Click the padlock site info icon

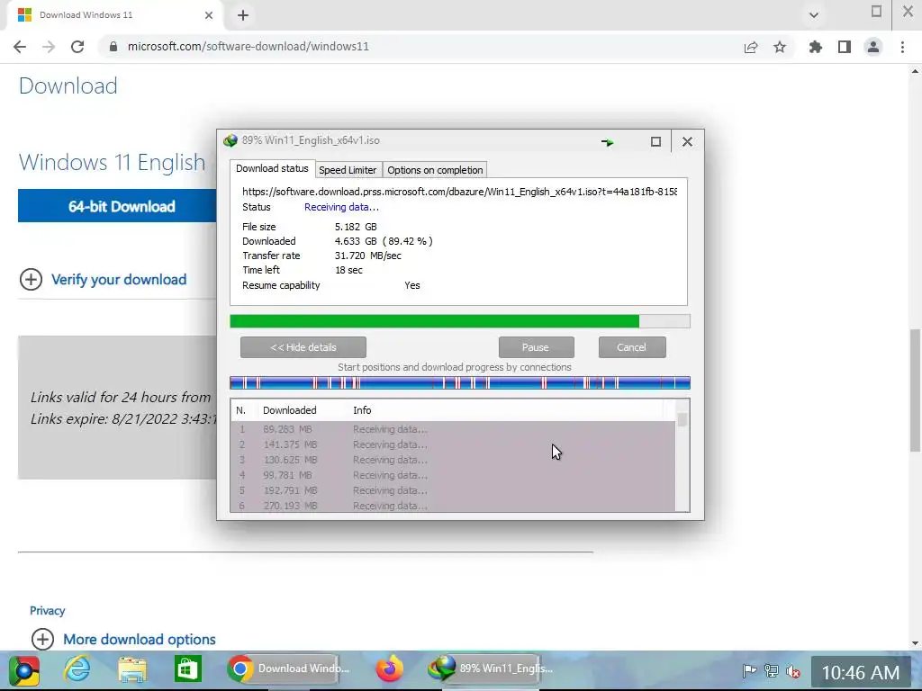113,47
